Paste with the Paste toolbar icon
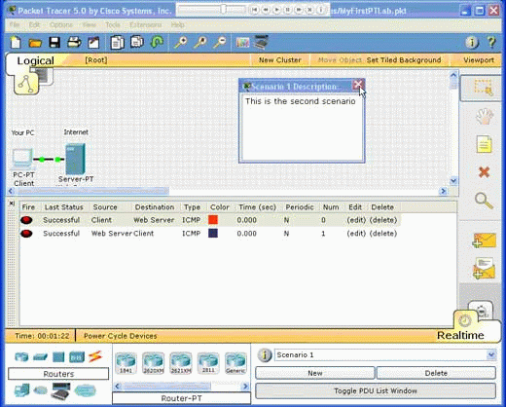Image resolution: width=506 pixels, height=407 pixels. click(x=137, y=42)
